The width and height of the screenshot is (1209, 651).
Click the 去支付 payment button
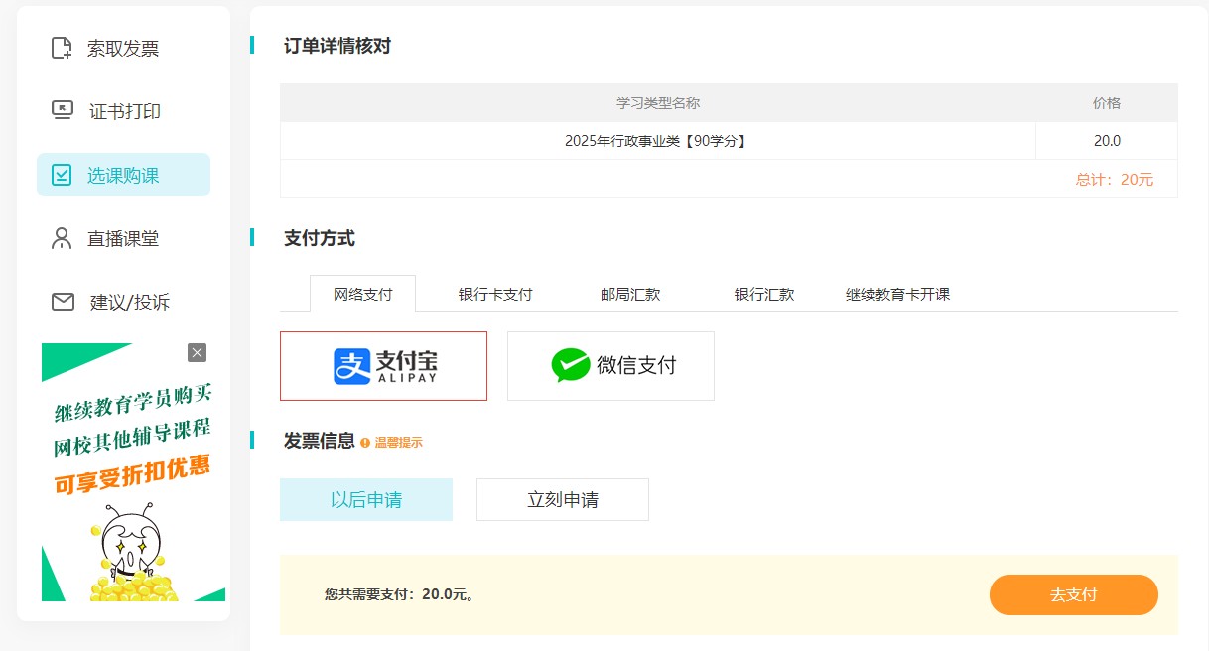click(1073, 594)
